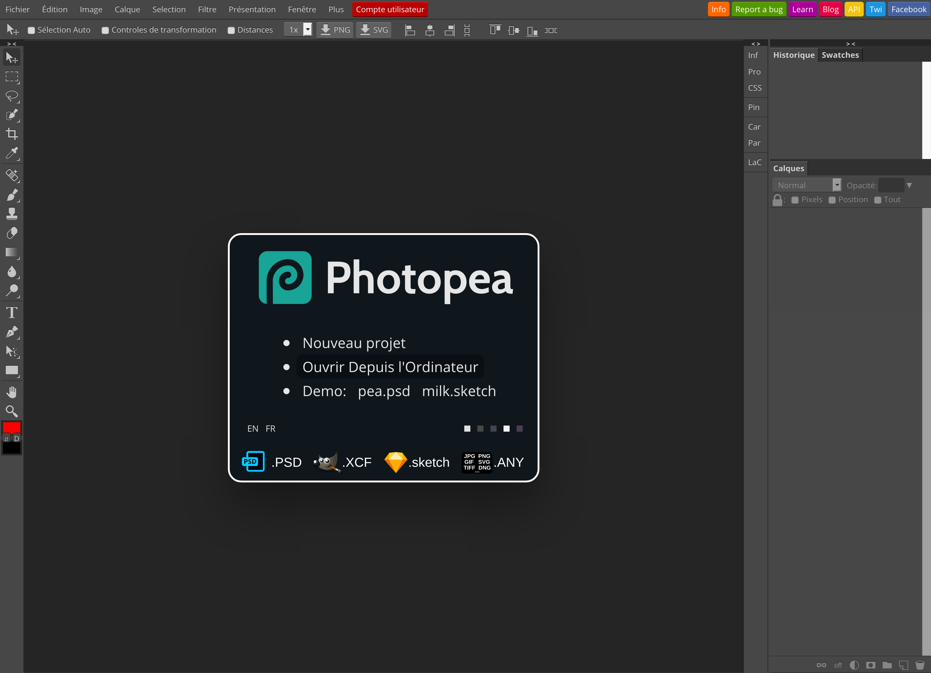Click the new folder icon in Calques
931x673 pixels.
(887, 665)
